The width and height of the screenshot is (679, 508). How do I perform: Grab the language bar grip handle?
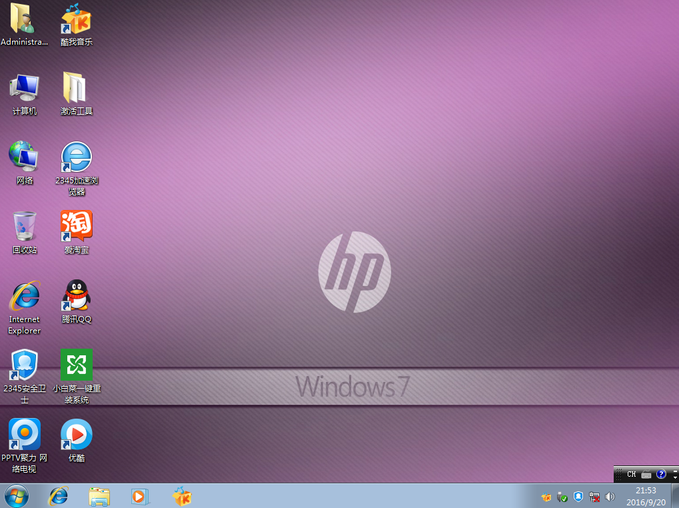(x=619, y=474)
